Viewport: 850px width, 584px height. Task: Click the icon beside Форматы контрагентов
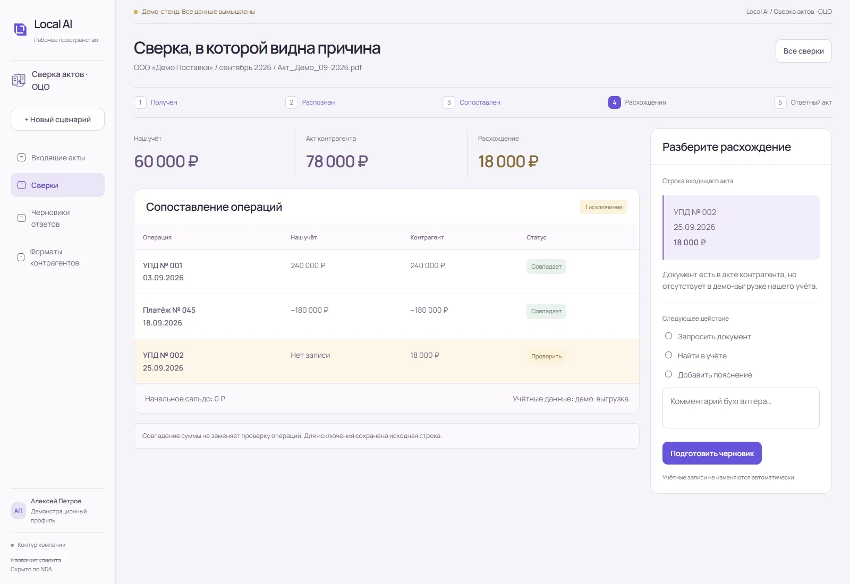[x=21, y=257]
